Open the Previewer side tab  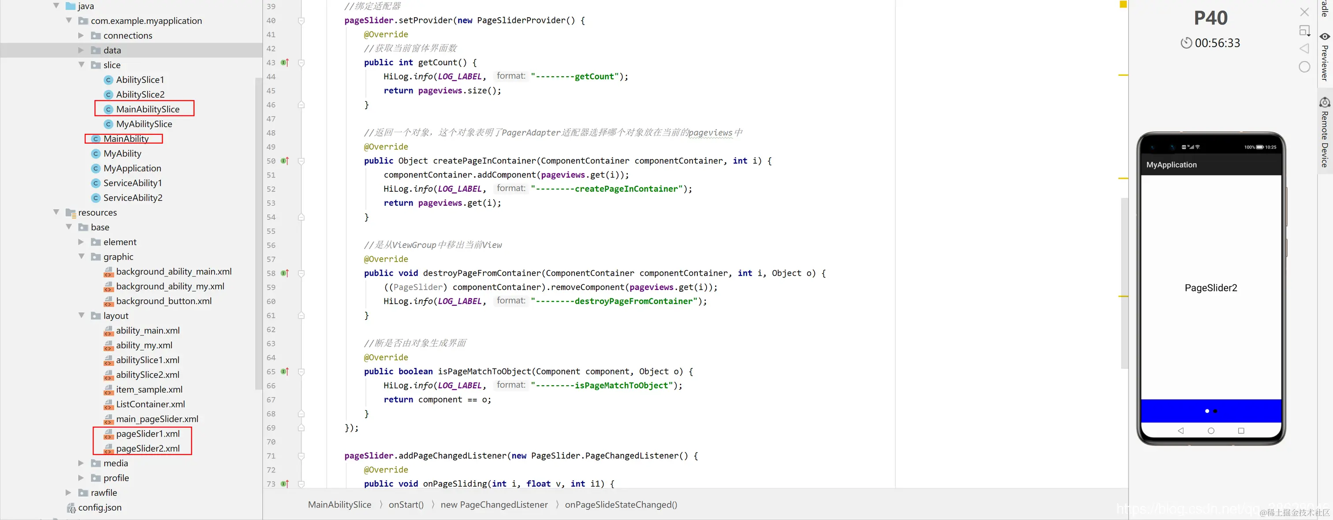click(1325, 56)
